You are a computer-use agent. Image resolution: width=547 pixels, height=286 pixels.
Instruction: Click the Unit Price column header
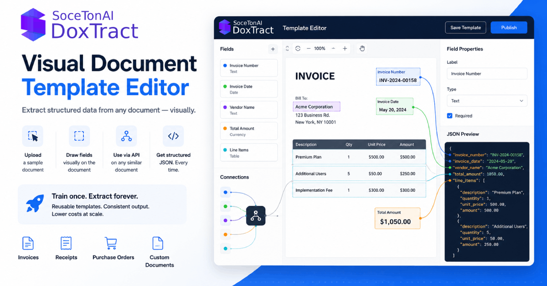click(377, 144)
